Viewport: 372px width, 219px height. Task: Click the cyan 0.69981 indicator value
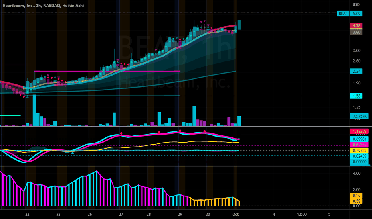(359, 139)
